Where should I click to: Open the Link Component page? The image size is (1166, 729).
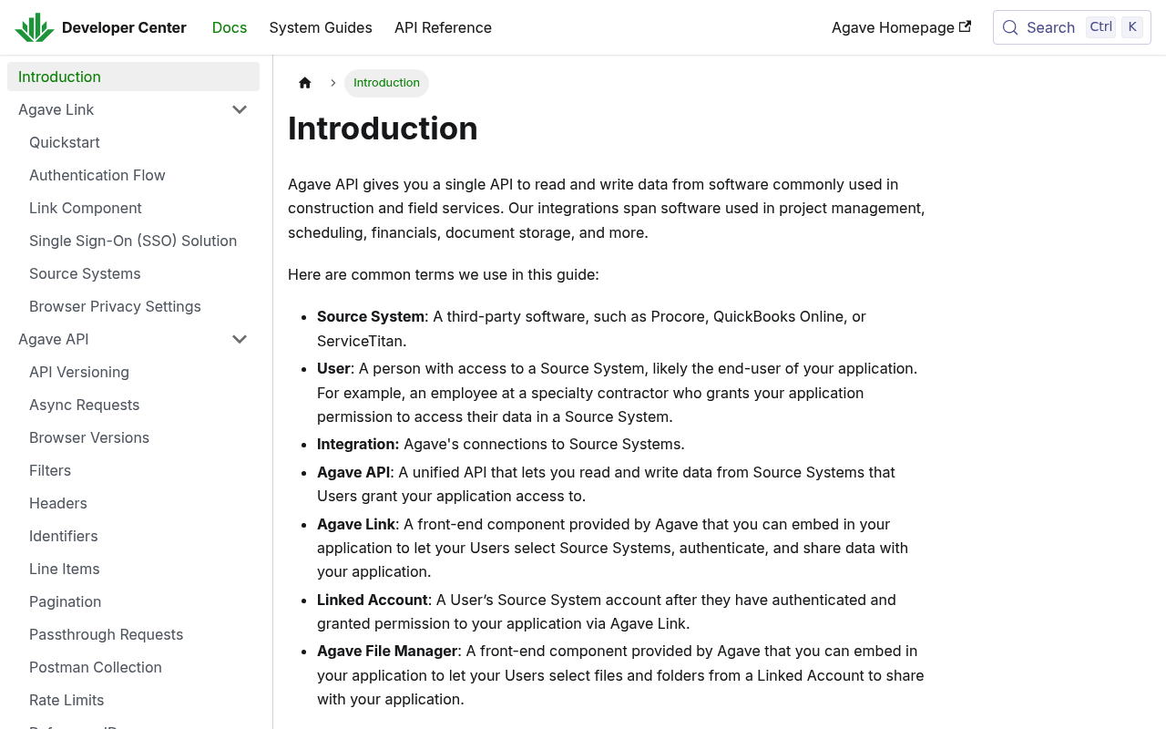click(x=138, y=208)
